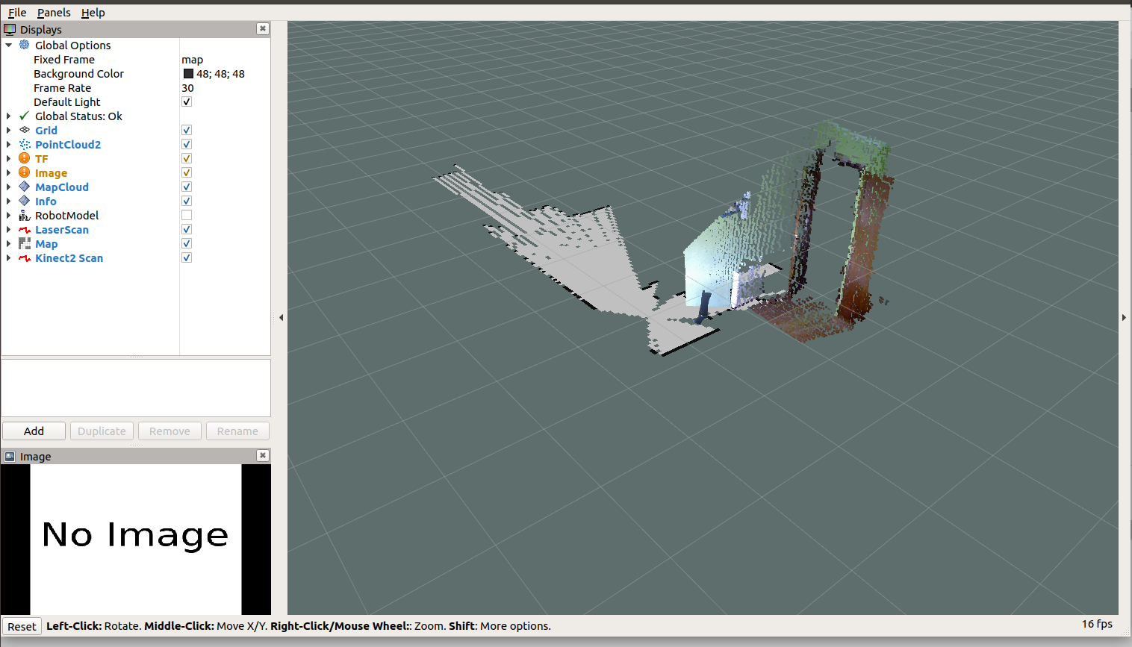The height and width of the screenshot is (647, 1132).
Task: Click the TF warning status icon
Action: pyautogui.click(x=25, y=158)
